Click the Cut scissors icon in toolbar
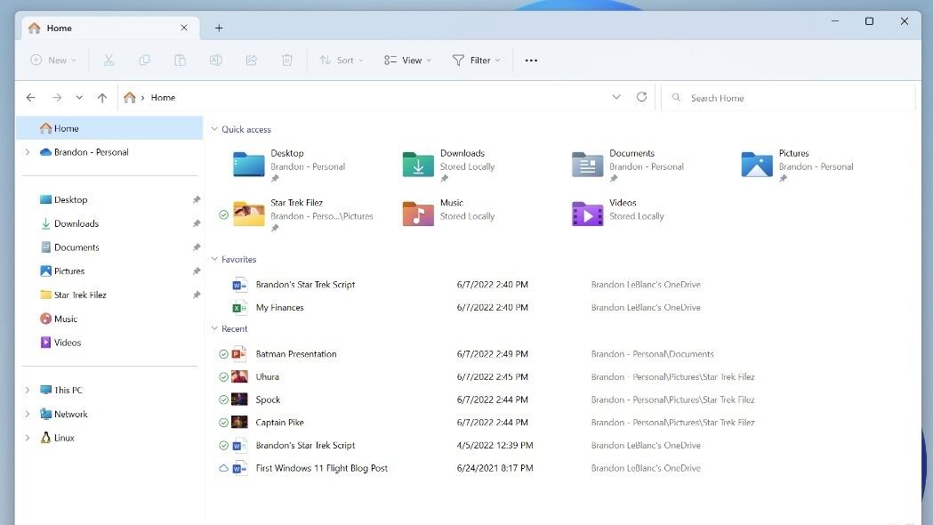This screenshot has height=525, width=933. click(x=109, y=61)
